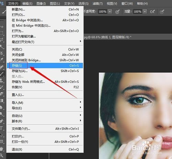Viewport: 172px width, 159px height.
Task: Choose 在 Bridge 中浏览(B)...
Action: point(45,20)
